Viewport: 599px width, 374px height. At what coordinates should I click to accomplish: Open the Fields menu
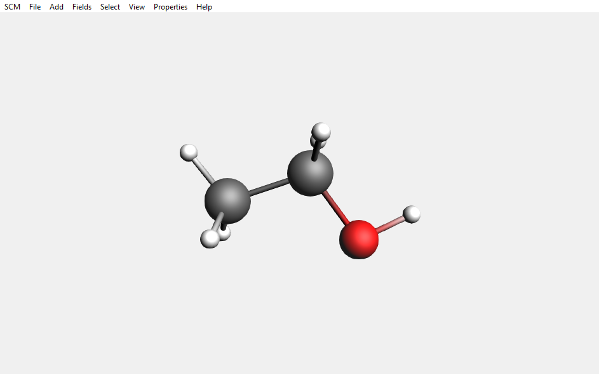[x=81, y=7]
